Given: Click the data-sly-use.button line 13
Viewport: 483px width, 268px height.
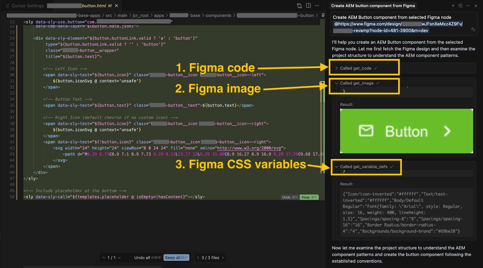Looking at the screenshot, I should click(x=98, y=22).
